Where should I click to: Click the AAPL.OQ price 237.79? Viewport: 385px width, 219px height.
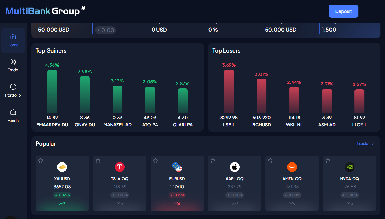click(235, 187)
